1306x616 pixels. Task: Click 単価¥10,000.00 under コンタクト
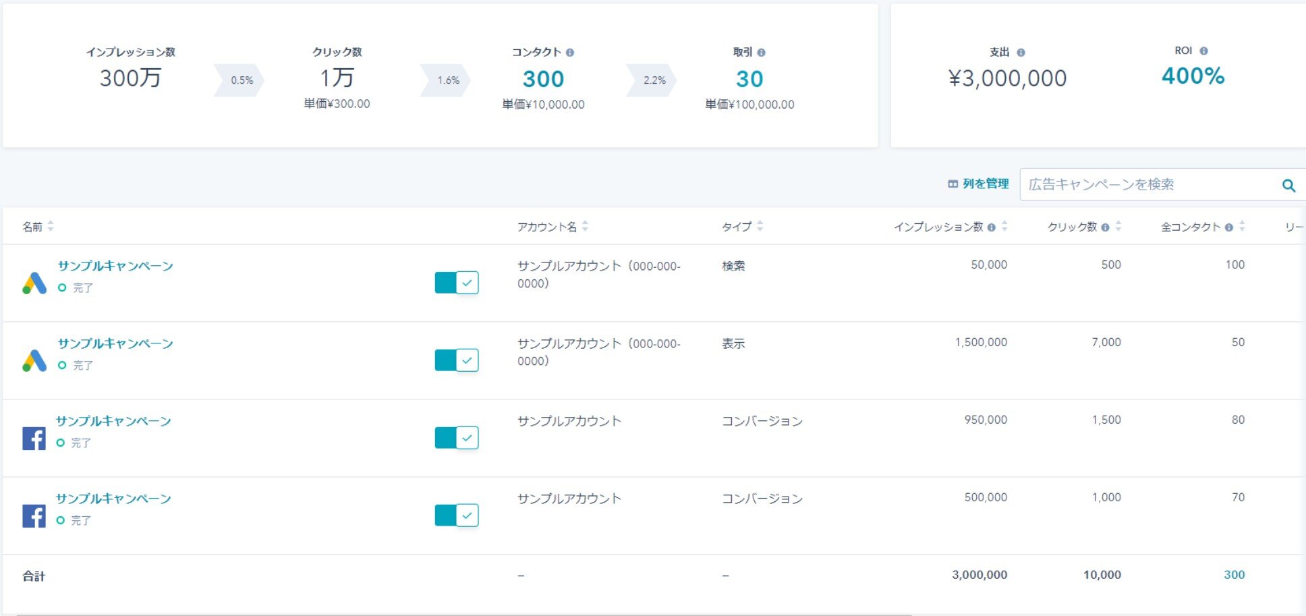coord(543,105)
